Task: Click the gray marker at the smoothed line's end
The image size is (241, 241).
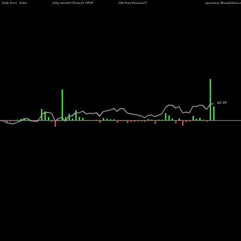Action: (x=212, y=104)
